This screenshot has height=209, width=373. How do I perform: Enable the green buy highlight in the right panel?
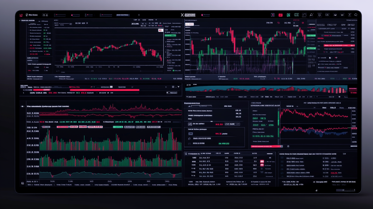coord(311,35)
